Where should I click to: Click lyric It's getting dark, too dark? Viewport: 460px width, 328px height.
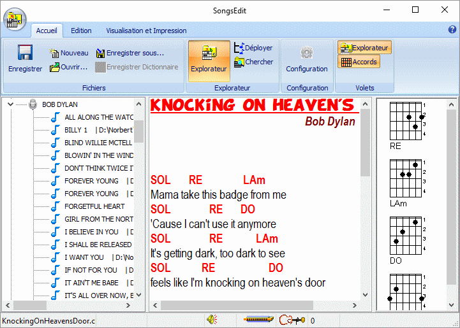click(218, 253)
